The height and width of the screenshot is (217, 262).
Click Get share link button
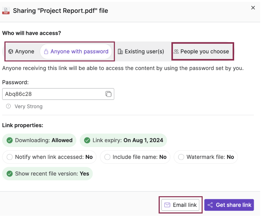click(229, 205)
